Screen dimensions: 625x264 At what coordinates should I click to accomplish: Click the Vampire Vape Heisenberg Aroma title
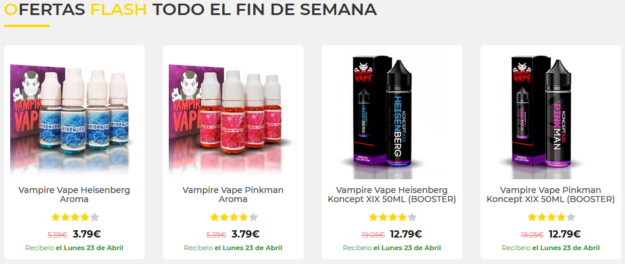(74, 194)
